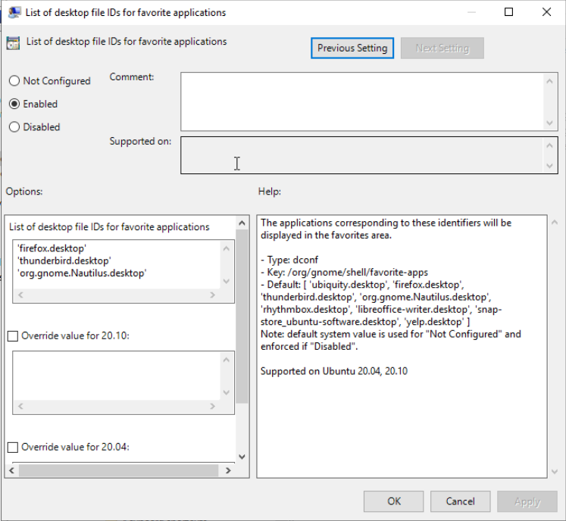
Task: Click Help panel scroll down arrow
Action: pos(555,471)
